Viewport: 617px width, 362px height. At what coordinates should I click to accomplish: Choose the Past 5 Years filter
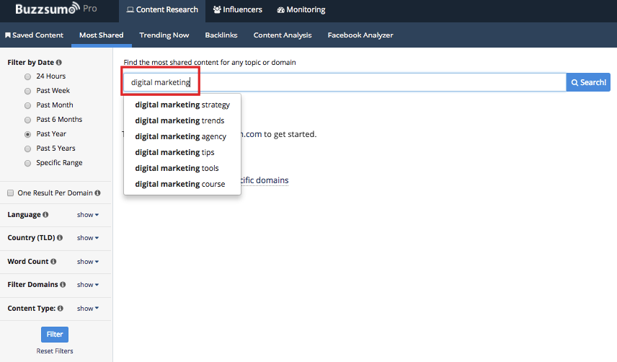27,149
